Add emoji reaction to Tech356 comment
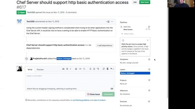This screenshot has height=109, width=195. pyautogui.click(x=108, y=21)
